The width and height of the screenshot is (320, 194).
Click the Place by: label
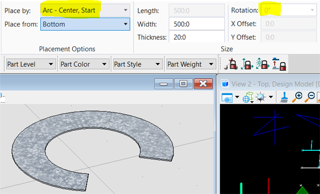(x=17, y=11)
